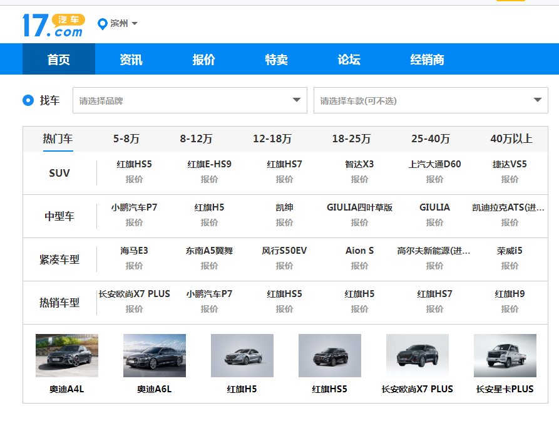The image size is (559, 428).
Task: Click the 长安星卡PLUS caption text
Action: [505, 389]
